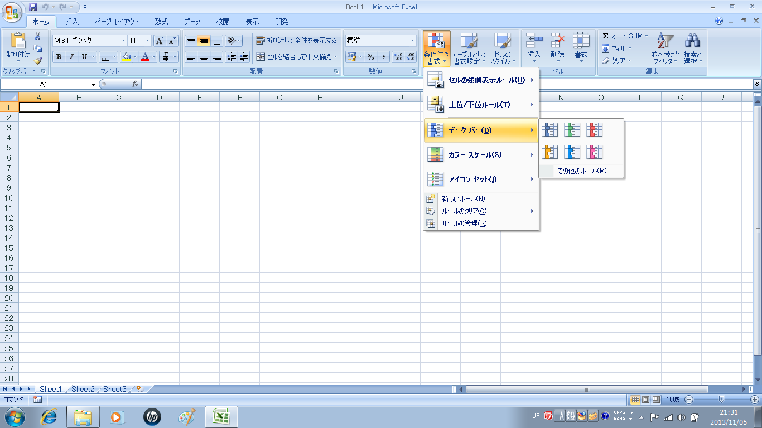The width and height of the screenshot is (762, 428).
Task: Open the font size 11 dropdown
Action: pos(148,41)
